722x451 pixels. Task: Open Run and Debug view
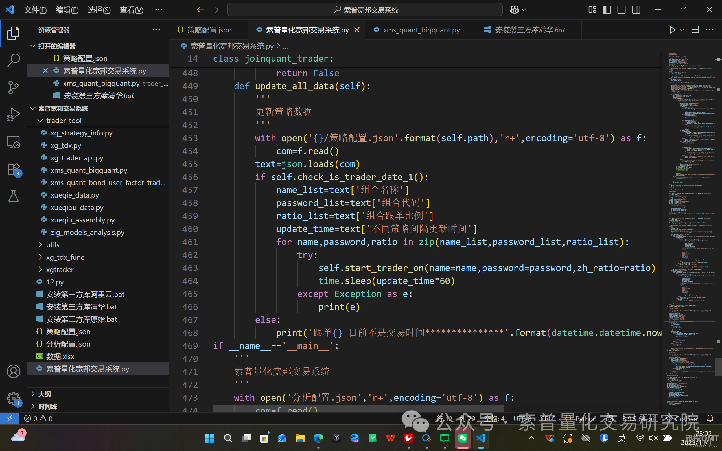tap(14, 115)
